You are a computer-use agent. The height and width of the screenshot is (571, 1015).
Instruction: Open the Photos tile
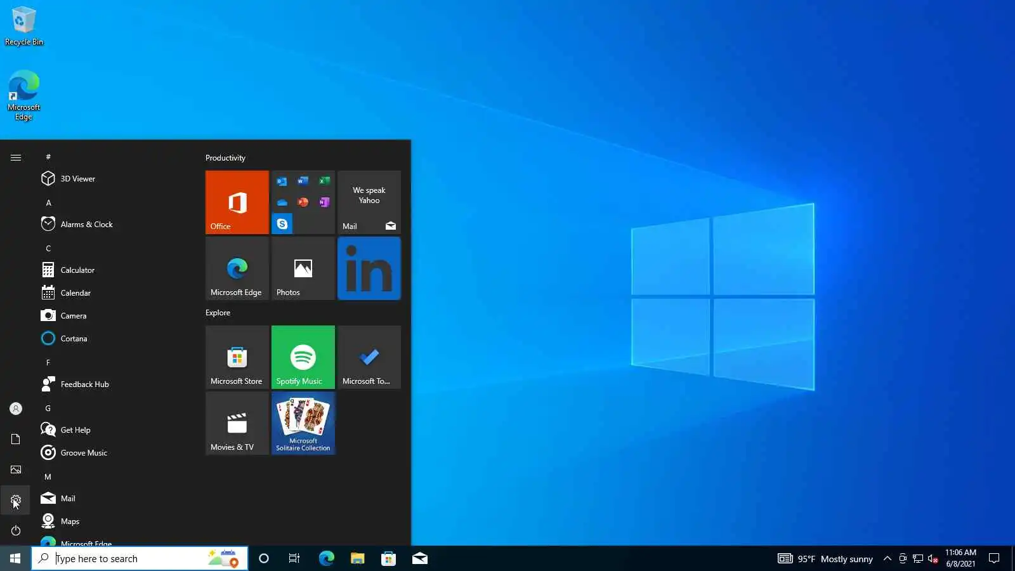click(303, 268)
